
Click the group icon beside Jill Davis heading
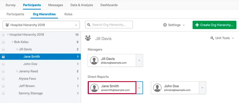[88, 38]
